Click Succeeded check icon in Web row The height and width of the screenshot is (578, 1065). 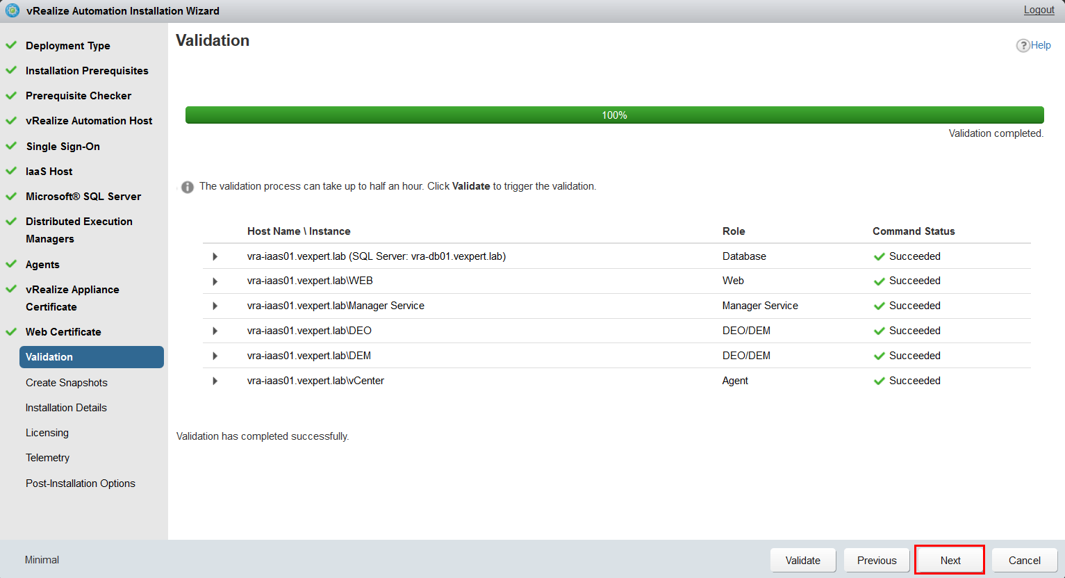tap(879, 281)
